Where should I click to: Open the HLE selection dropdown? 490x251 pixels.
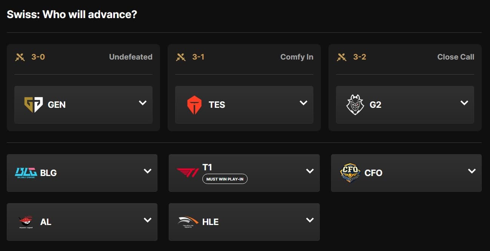[310, 219]
